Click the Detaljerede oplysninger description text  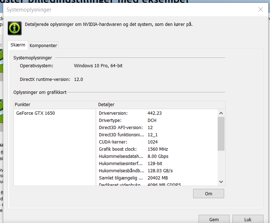pos(109,24)
